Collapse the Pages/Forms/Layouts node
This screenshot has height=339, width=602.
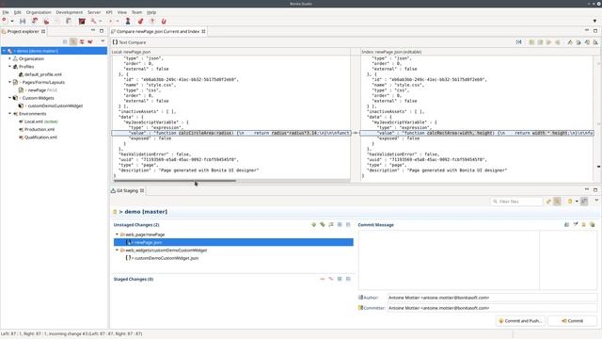pos(10,82)
